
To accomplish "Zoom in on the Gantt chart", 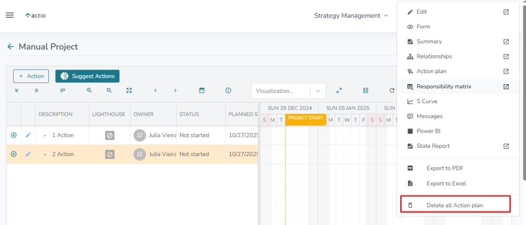I will tap(89, 90).
